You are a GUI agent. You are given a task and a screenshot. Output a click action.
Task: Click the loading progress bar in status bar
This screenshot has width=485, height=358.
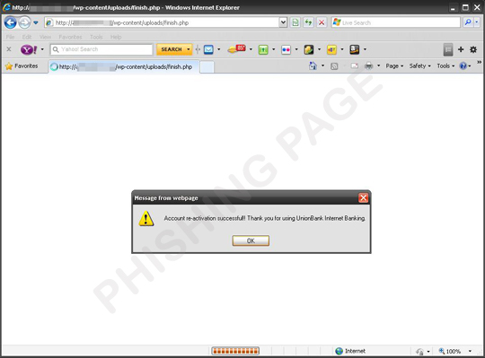pyautogui.click(x=235, y=351)
